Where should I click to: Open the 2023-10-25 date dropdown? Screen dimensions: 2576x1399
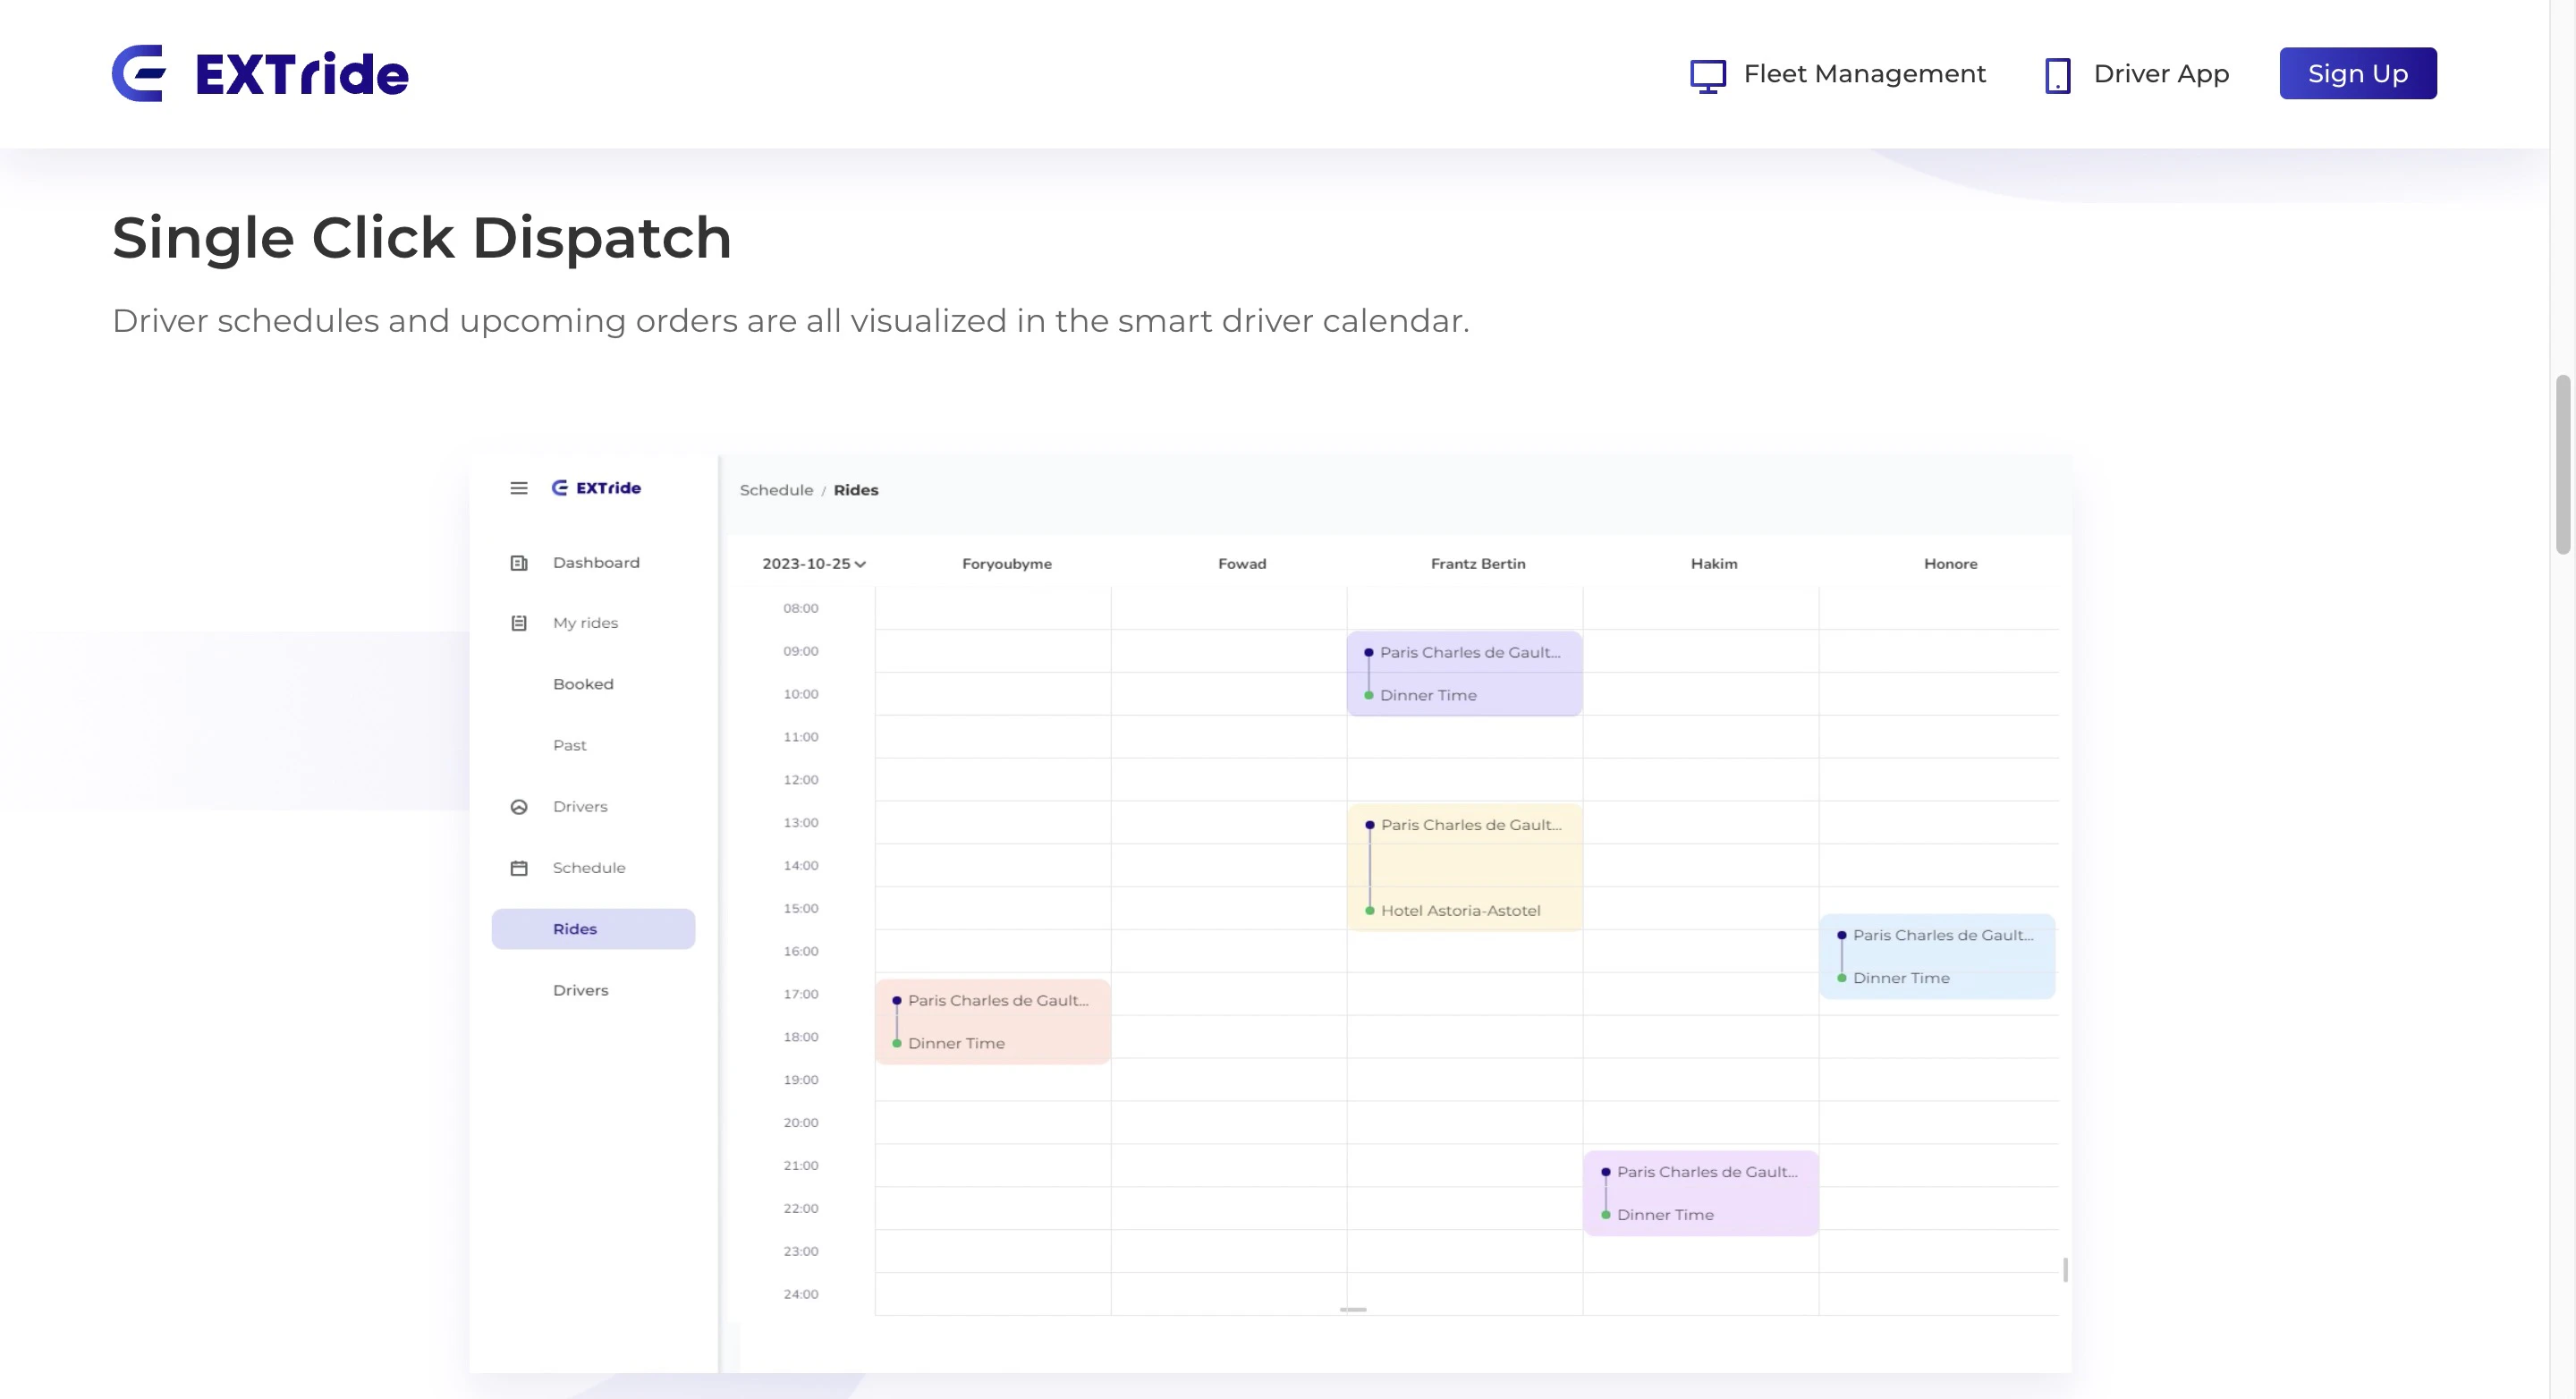813,564
